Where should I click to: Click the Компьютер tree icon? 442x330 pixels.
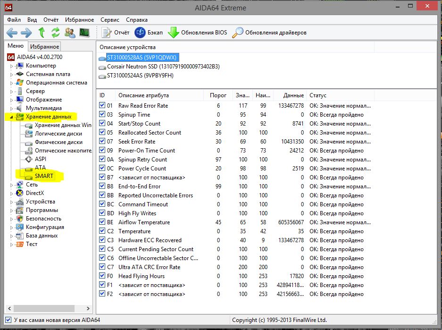pyautogui.click(x=20, y=66)
